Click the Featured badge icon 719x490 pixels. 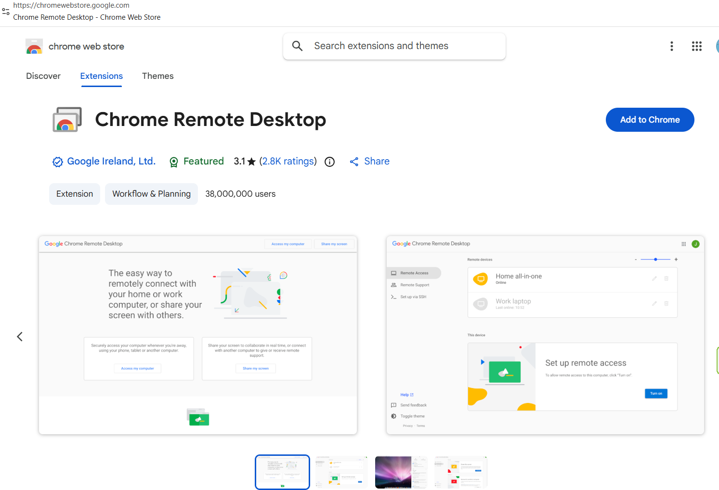[x=174, y=162]
